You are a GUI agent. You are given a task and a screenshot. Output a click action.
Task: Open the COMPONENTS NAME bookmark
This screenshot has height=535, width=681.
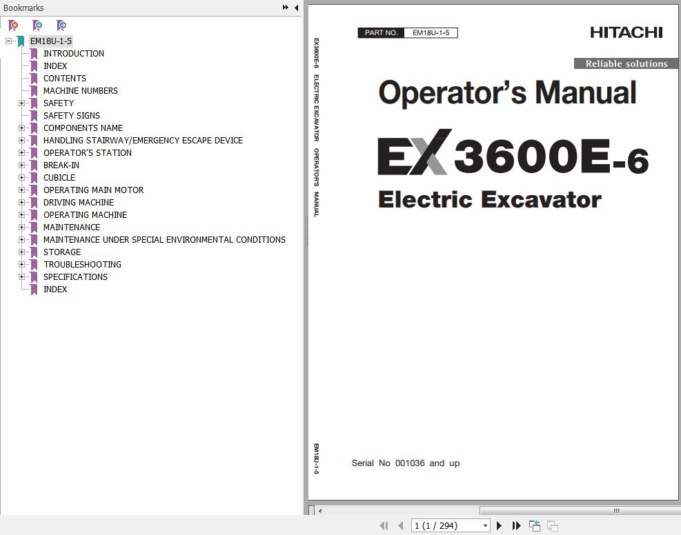83,128
